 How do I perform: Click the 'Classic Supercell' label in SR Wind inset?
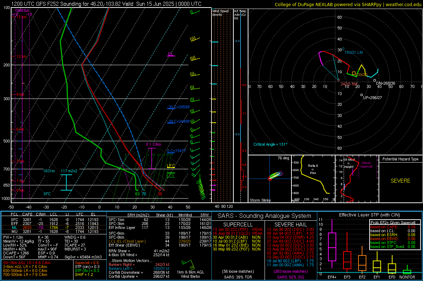point(366,165)
